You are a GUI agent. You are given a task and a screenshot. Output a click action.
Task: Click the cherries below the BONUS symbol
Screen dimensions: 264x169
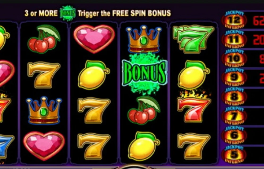[144, 110]
